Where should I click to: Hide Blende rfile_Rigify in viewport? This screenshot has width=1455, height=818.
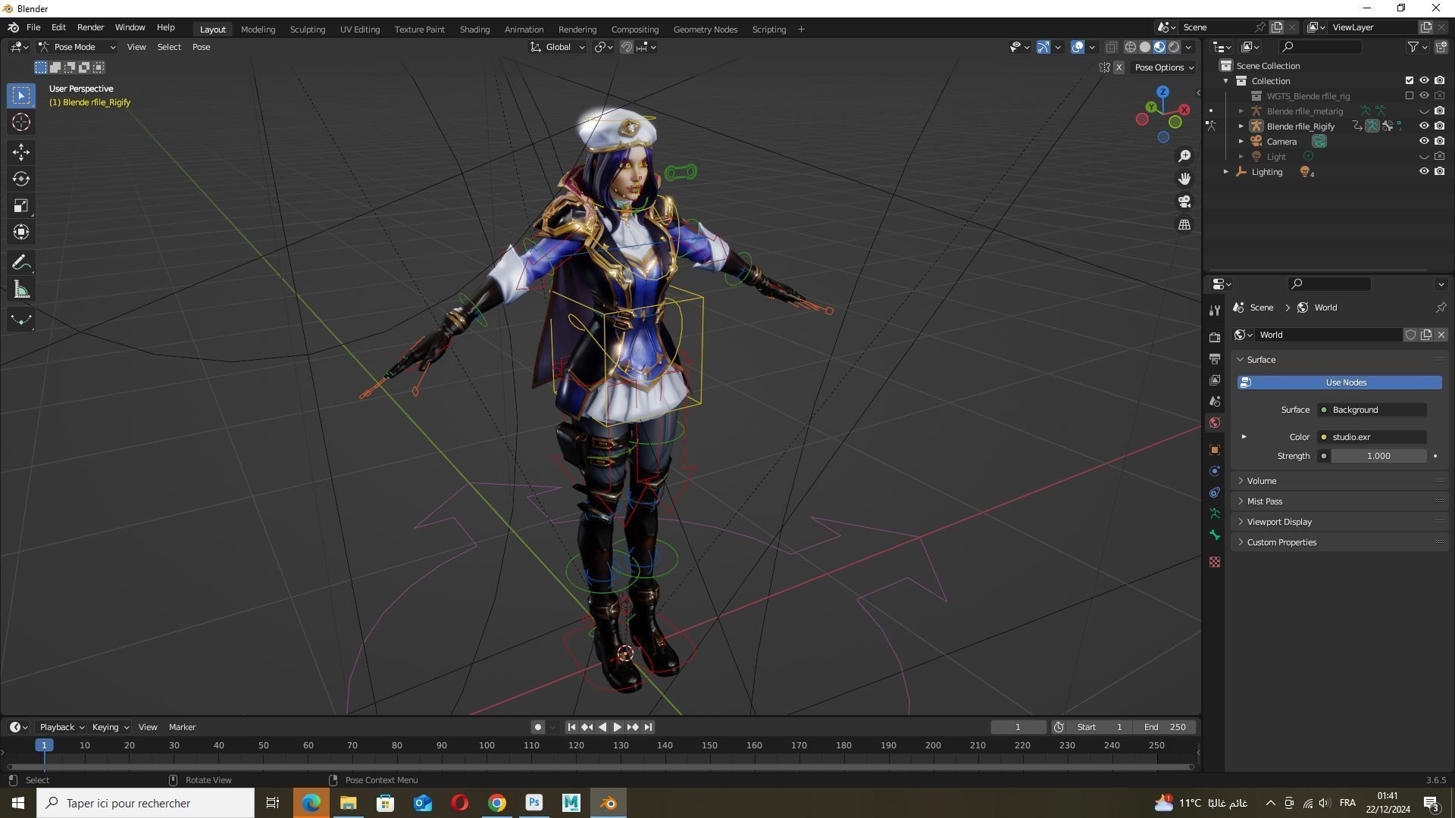tap(1424, 126)
